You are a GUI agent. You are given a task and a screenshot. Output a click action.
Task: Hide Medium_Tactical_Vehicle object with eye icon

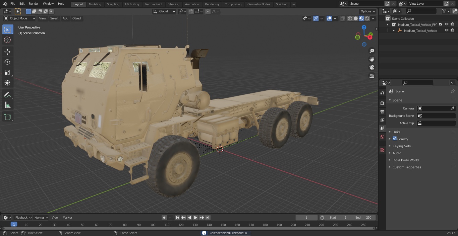pos(447,30)
